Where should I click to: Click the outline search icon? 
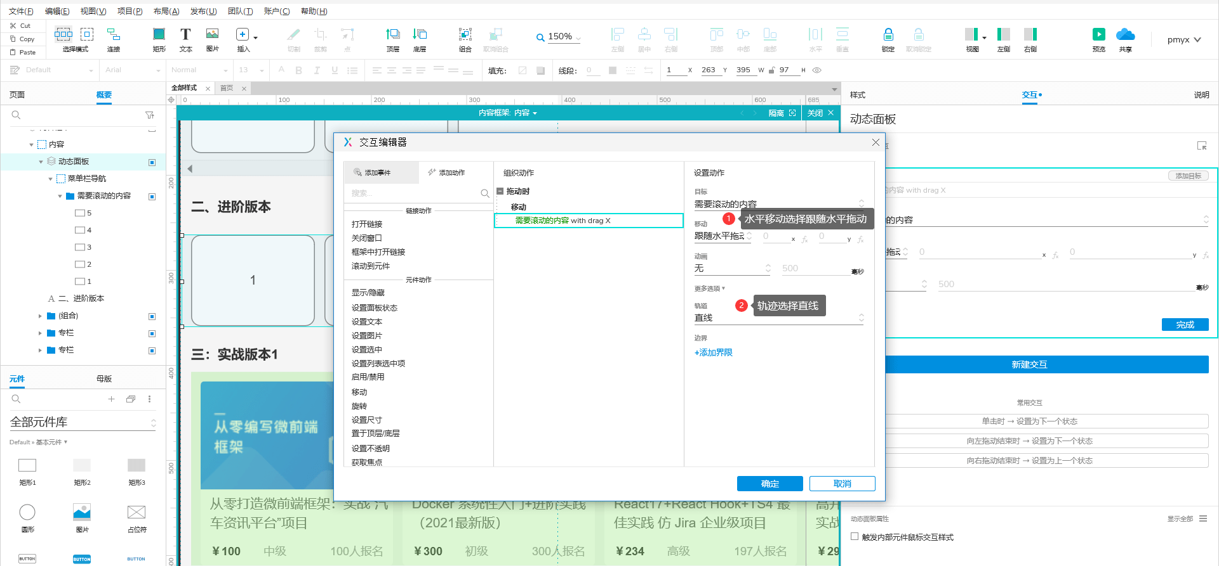16,115
